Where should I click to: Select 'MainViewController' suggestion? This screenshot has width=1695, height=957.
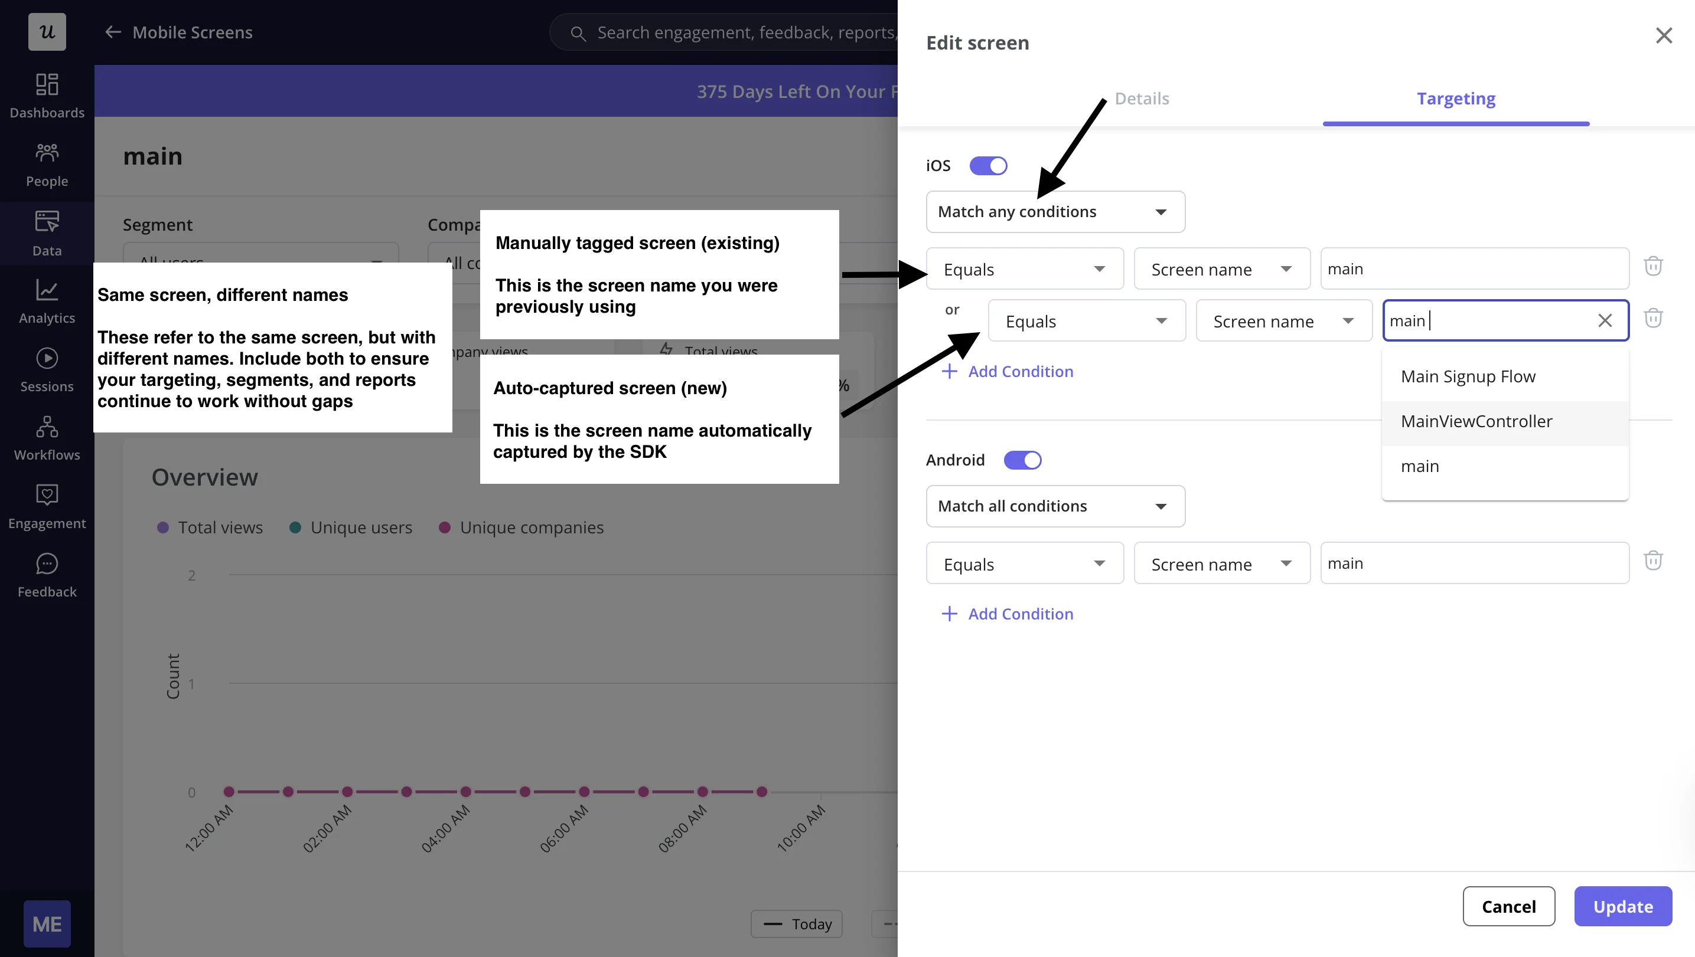point(1505,421)
